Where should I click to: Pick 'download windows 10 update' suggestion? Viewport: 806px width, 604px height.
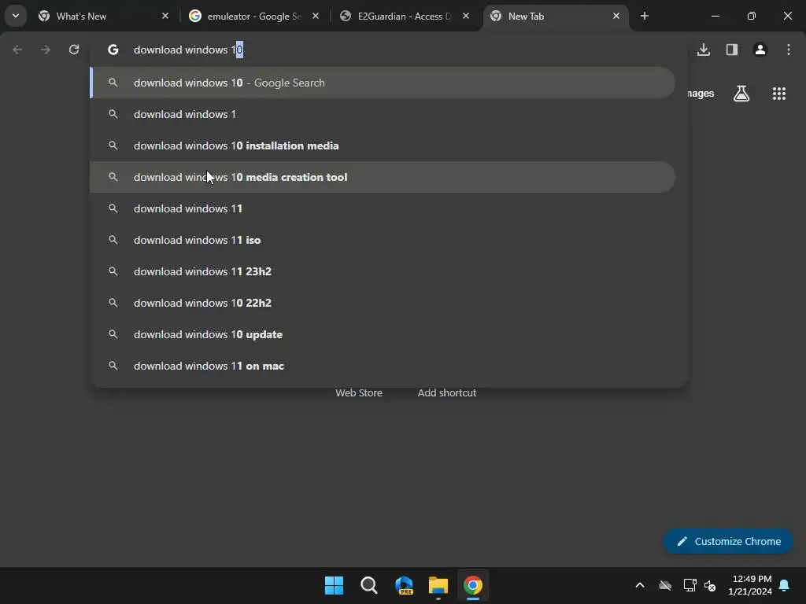pos(383,334)
